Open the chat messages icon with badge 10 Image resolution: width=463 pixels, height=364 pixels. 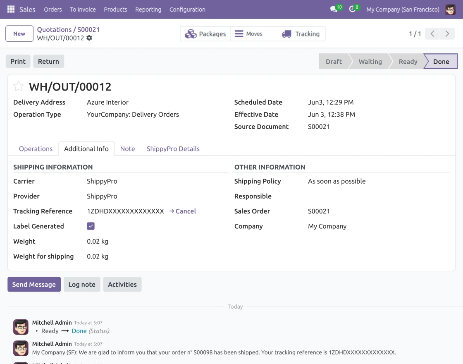(334, 9)
